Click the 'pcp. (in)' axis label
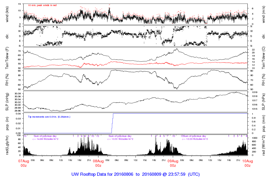271x185 pixels. click(7, 123)
